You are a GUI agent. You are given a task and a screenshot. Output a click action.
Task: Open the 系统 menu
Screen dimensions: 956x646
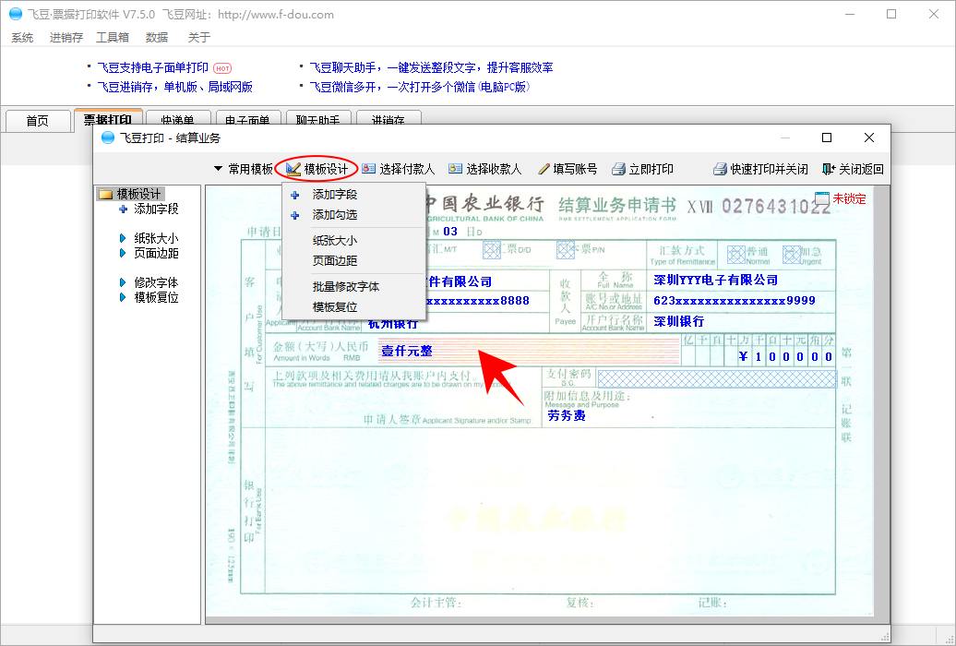22,37
